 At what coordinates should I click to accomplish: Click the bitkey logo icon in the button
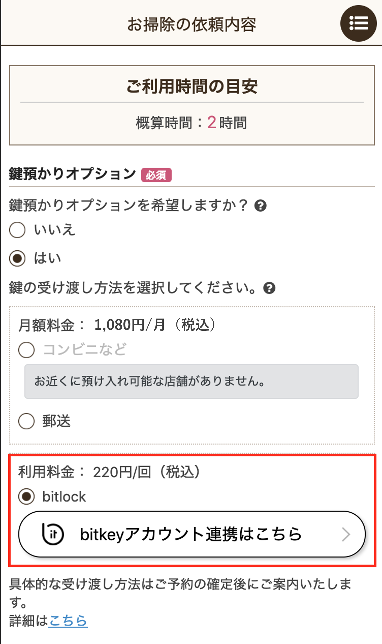point(53,534)
